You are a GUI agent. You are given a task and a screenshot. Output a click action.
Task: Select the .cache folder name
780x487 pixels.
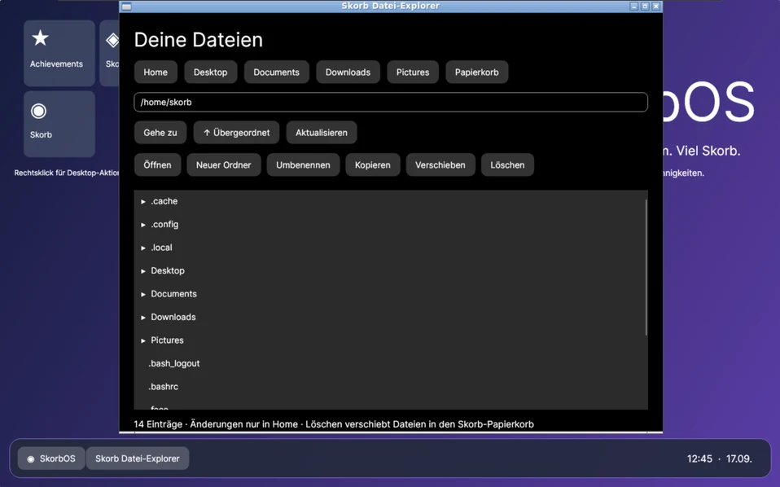pyautogui.click(x=164, y=201)
